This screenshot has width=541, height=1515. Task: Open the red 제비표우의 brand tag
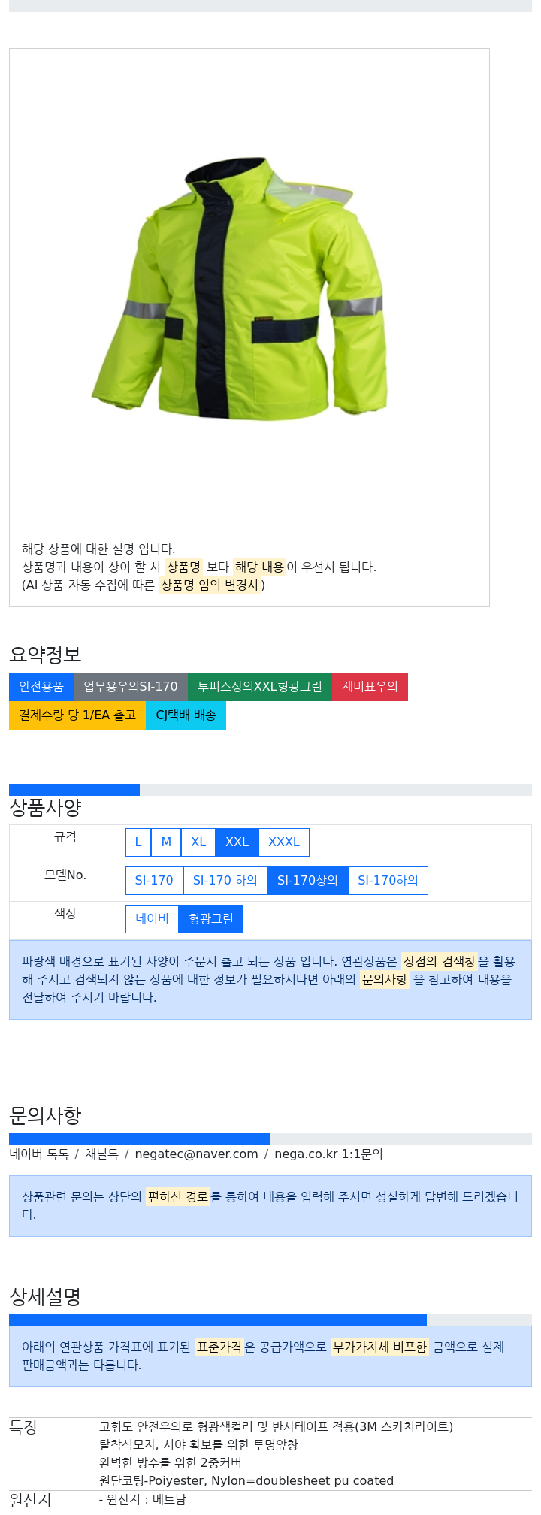(x=370, y=687)
